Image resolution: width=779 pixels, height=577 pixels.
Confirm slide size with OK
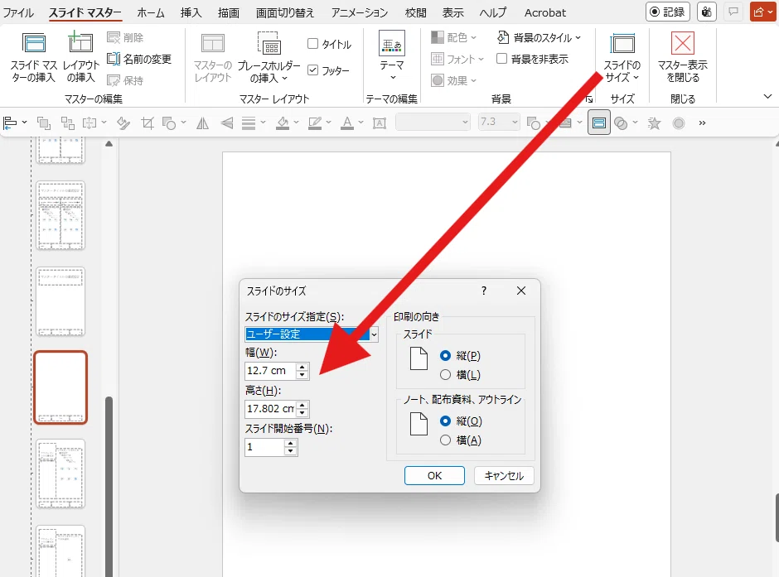coord(434,476)
